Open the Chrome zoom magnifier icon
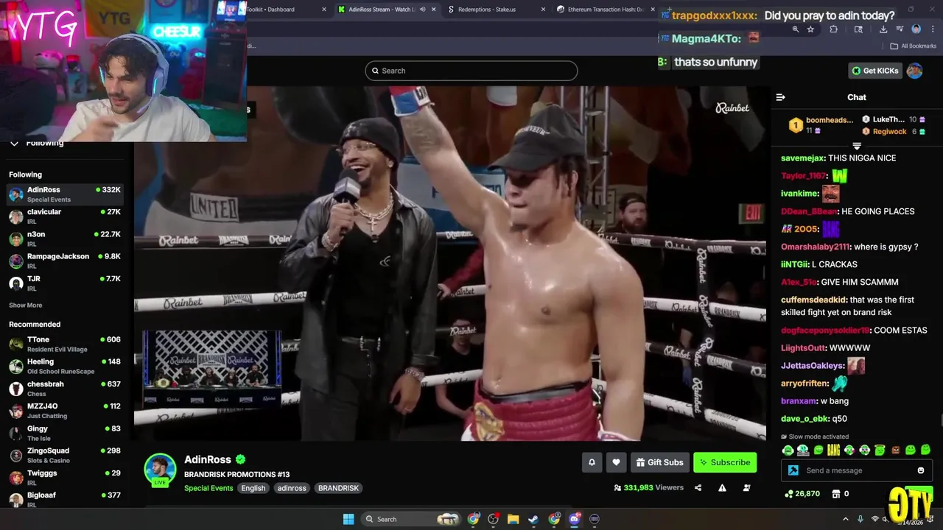This screenshot has height=530, width=943. coord(795,29)
